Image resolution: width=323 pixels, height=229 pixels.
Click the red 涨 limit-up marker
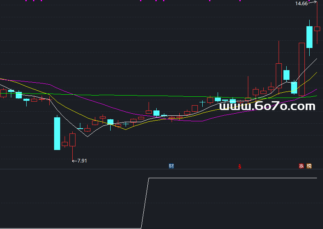click(301, 166)
